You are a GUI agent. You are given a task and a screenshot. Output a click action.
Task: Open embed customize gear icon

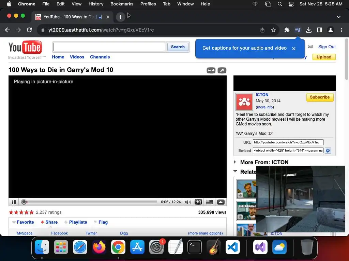pyautogui.click(x=328, y=151)
